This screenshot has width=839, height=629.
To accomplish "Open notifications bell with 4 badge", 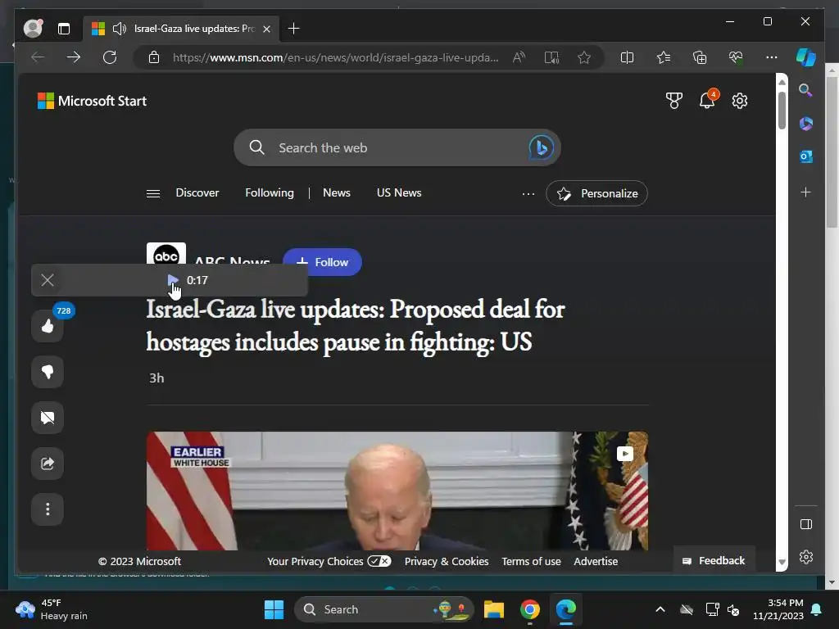I will (x=707, y=100).
